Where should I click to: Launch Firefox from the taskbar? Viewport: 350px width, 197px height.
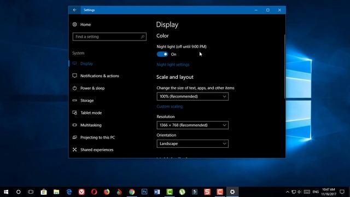coord(107,192)
